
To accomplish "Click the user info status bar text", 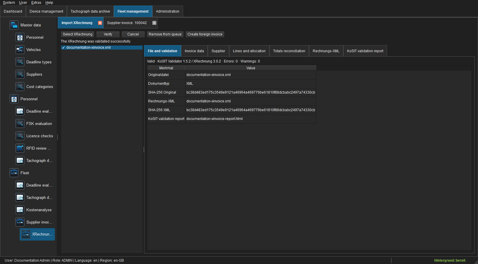I will pyautogui.click(x=64, y=260).
